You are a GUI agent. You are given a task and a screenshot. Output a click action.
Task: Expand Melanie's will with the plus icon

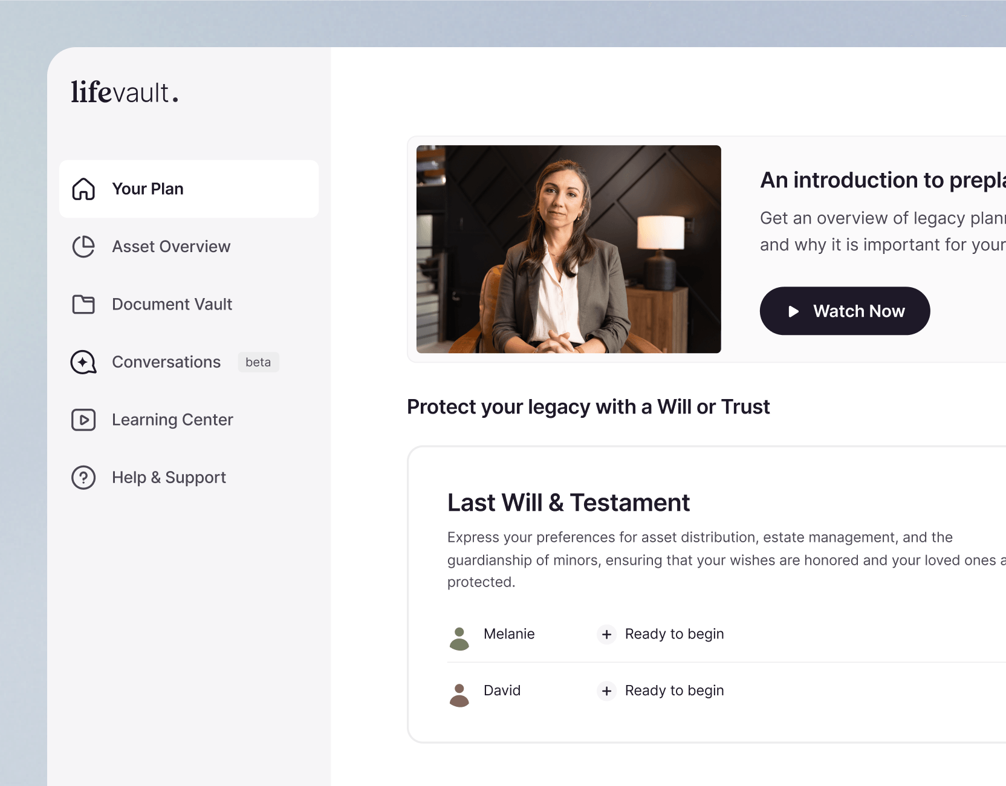click(x=606, y=634)
